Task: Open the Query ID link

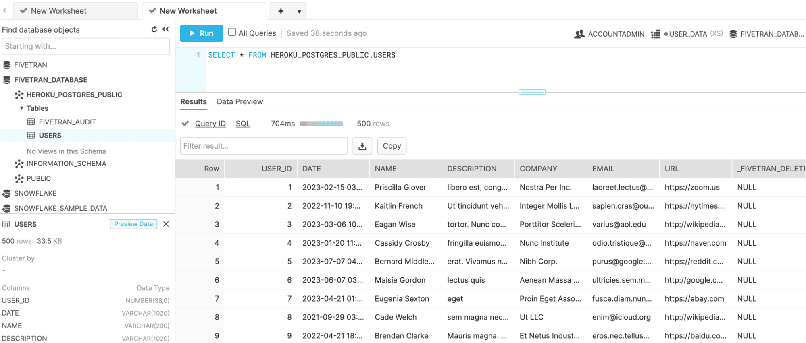Action: 210,124
